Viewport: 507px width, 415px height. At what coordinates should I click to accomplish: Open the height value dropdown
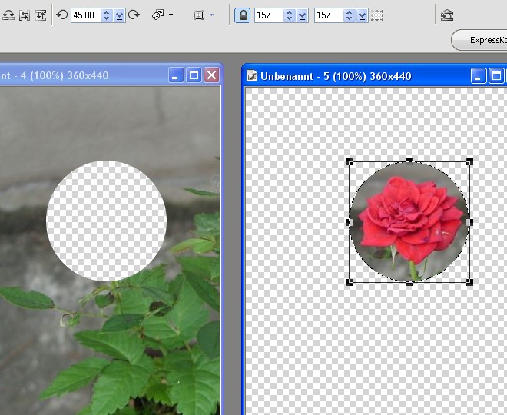point(362,15)
